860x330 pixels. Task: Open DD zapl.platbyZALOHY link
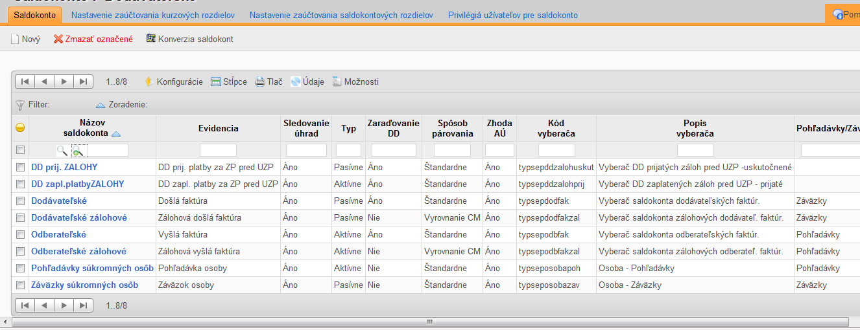pos(77,184)
